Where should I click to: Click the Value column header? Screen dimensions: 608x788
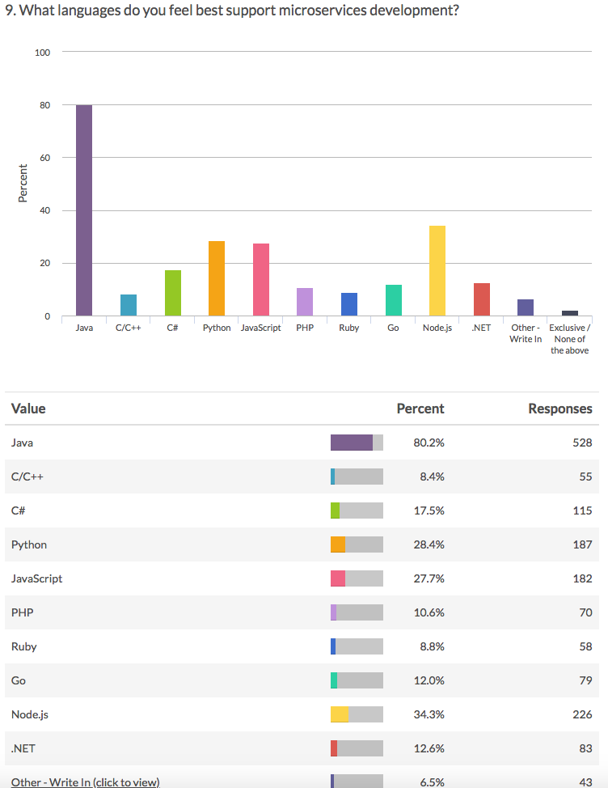28,409
